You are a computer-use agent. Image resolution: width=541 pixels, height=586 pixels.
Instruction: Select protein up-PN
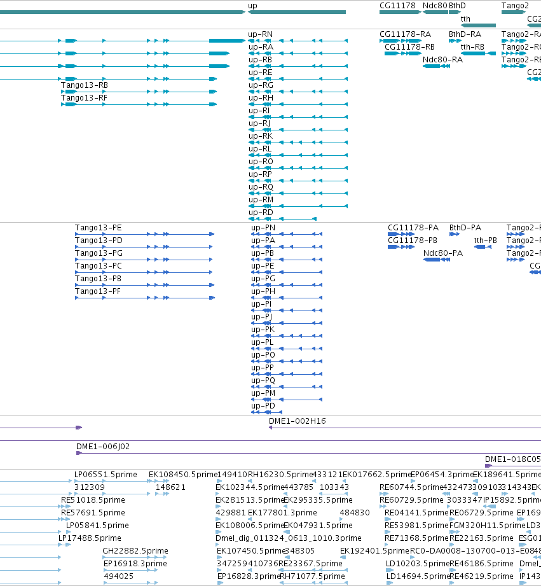click(x=287, y=234)
